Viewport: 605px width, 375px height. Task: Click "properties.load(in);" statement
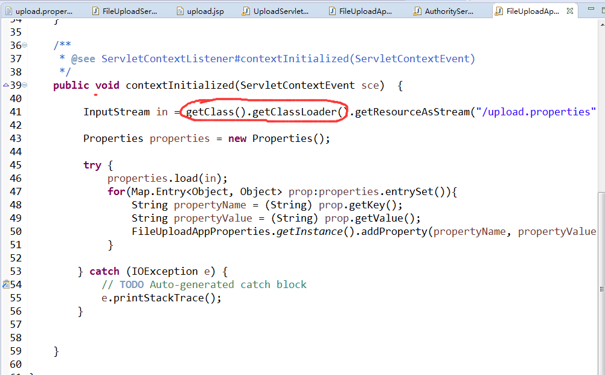167,178
